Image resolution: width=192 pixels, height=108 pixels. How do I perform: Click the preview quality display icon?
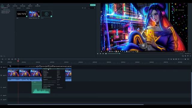183,56
